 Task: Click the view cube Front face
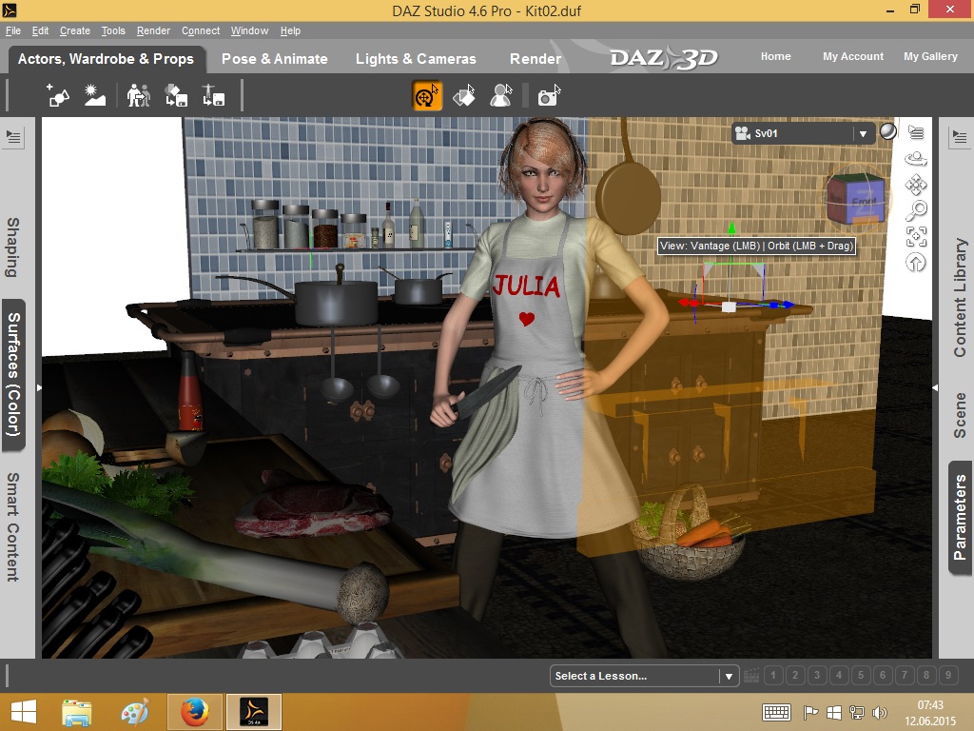865,202
